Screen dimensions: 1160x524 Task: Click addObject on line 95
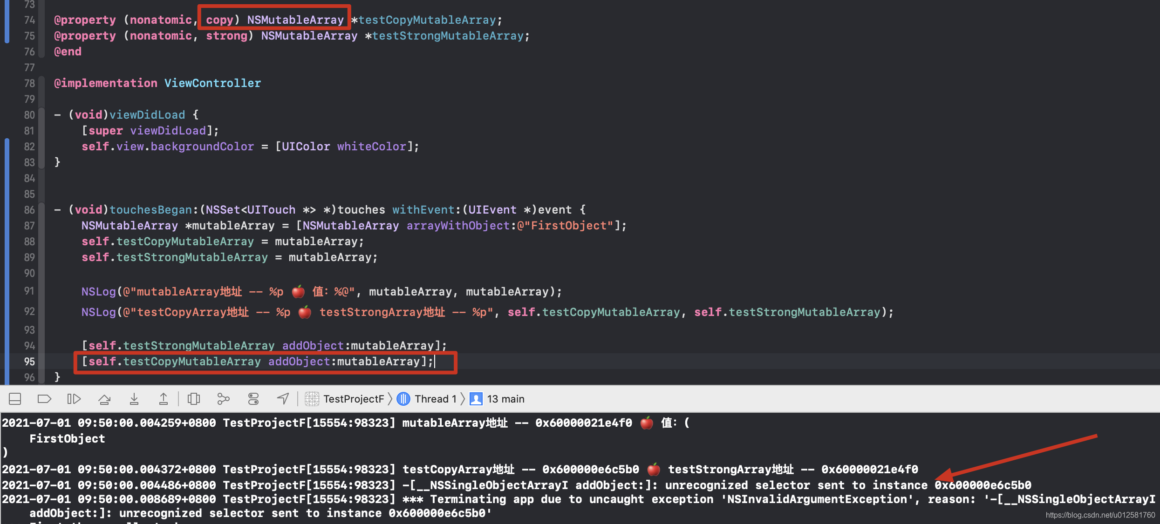click(x=299, y=362)
